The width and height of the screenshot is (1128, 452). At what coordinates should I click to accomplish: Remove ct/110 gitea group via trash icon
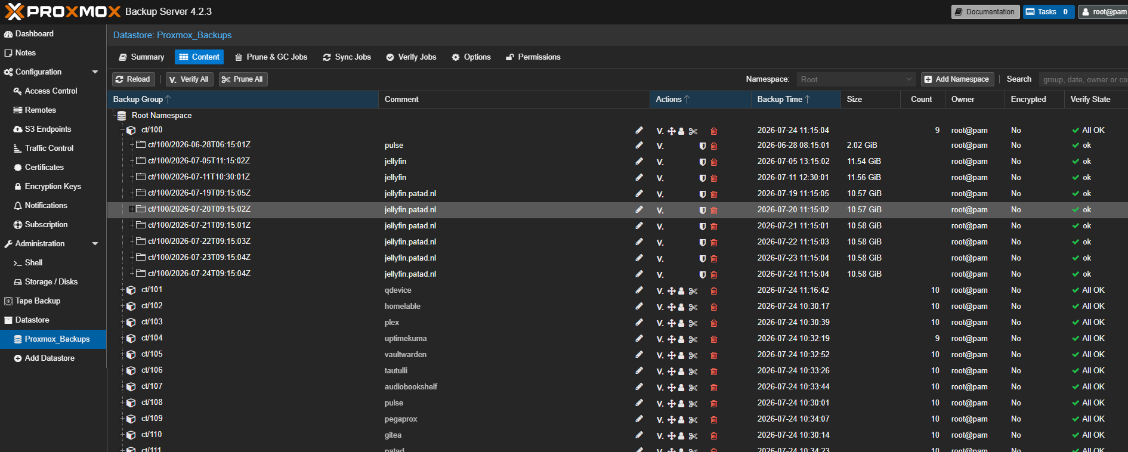pyautogui.click(x=713, y=436)
